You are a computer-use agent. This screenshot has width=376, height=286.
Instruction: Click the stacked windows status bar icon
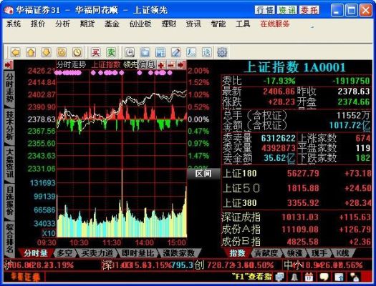tap(279, 277)
